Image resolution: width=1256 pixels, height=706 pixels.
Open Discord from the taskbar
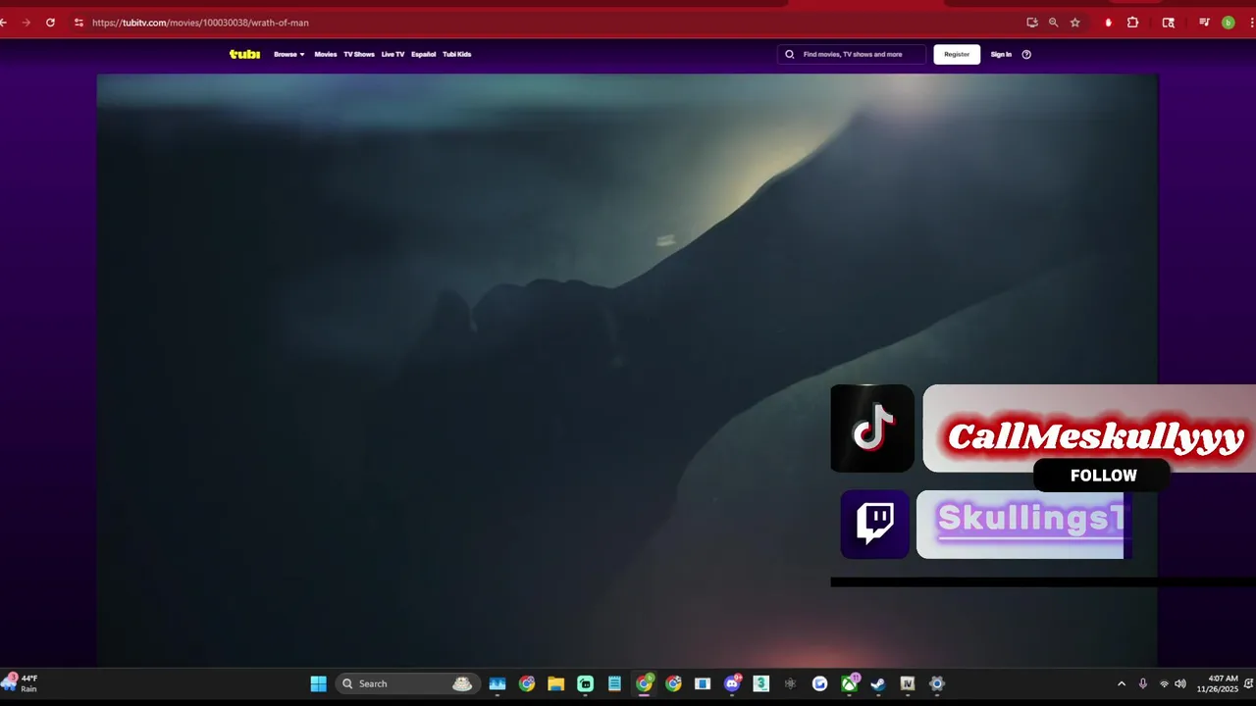732,683
